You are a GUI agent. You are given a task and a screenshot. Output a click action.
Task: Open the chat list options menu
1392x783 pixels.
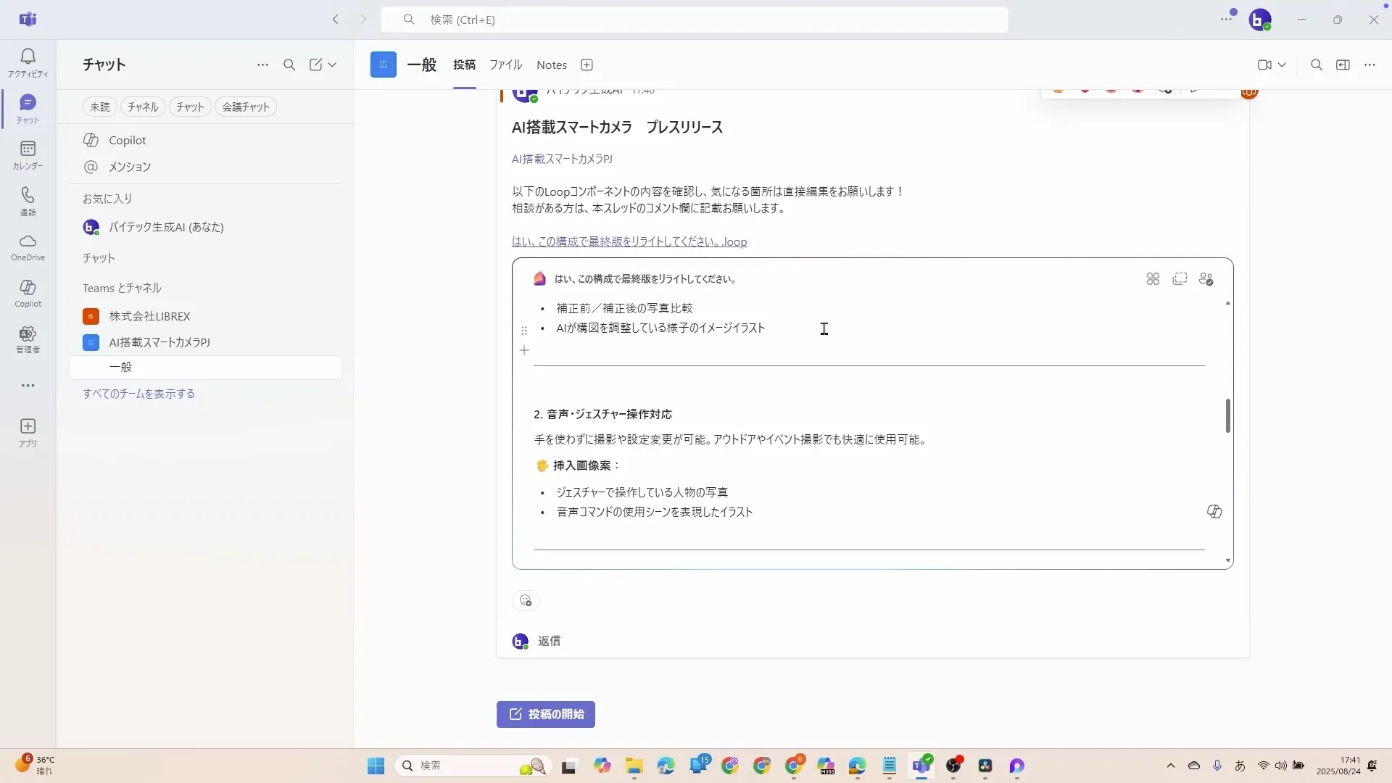(x=262, y=65)
